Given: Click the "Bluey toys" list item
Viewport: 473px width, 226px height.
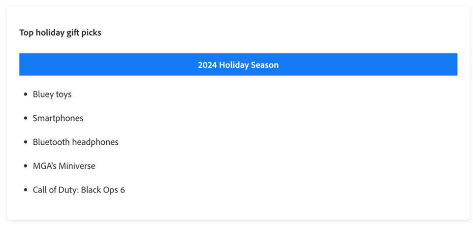Looking at the screenshot, I should (52, 95).
